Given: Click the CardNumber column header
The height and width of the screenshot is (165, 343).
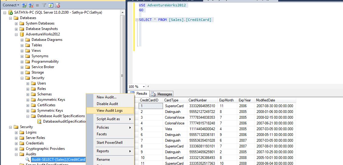Looking at the screenshot, I should [x=202, y=100].
